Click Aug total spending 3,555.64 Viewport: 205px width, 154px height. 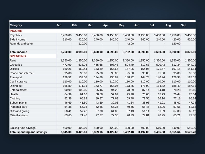point(173,132)
